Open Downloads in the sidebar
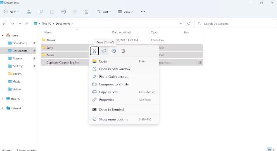This screenshot has width=277, height=151. (19, 43)
